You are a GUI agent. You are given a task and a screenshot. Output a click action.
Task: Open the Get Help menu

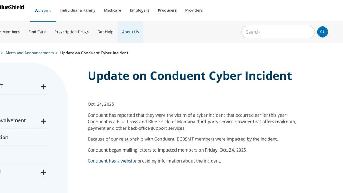(105, 32)
